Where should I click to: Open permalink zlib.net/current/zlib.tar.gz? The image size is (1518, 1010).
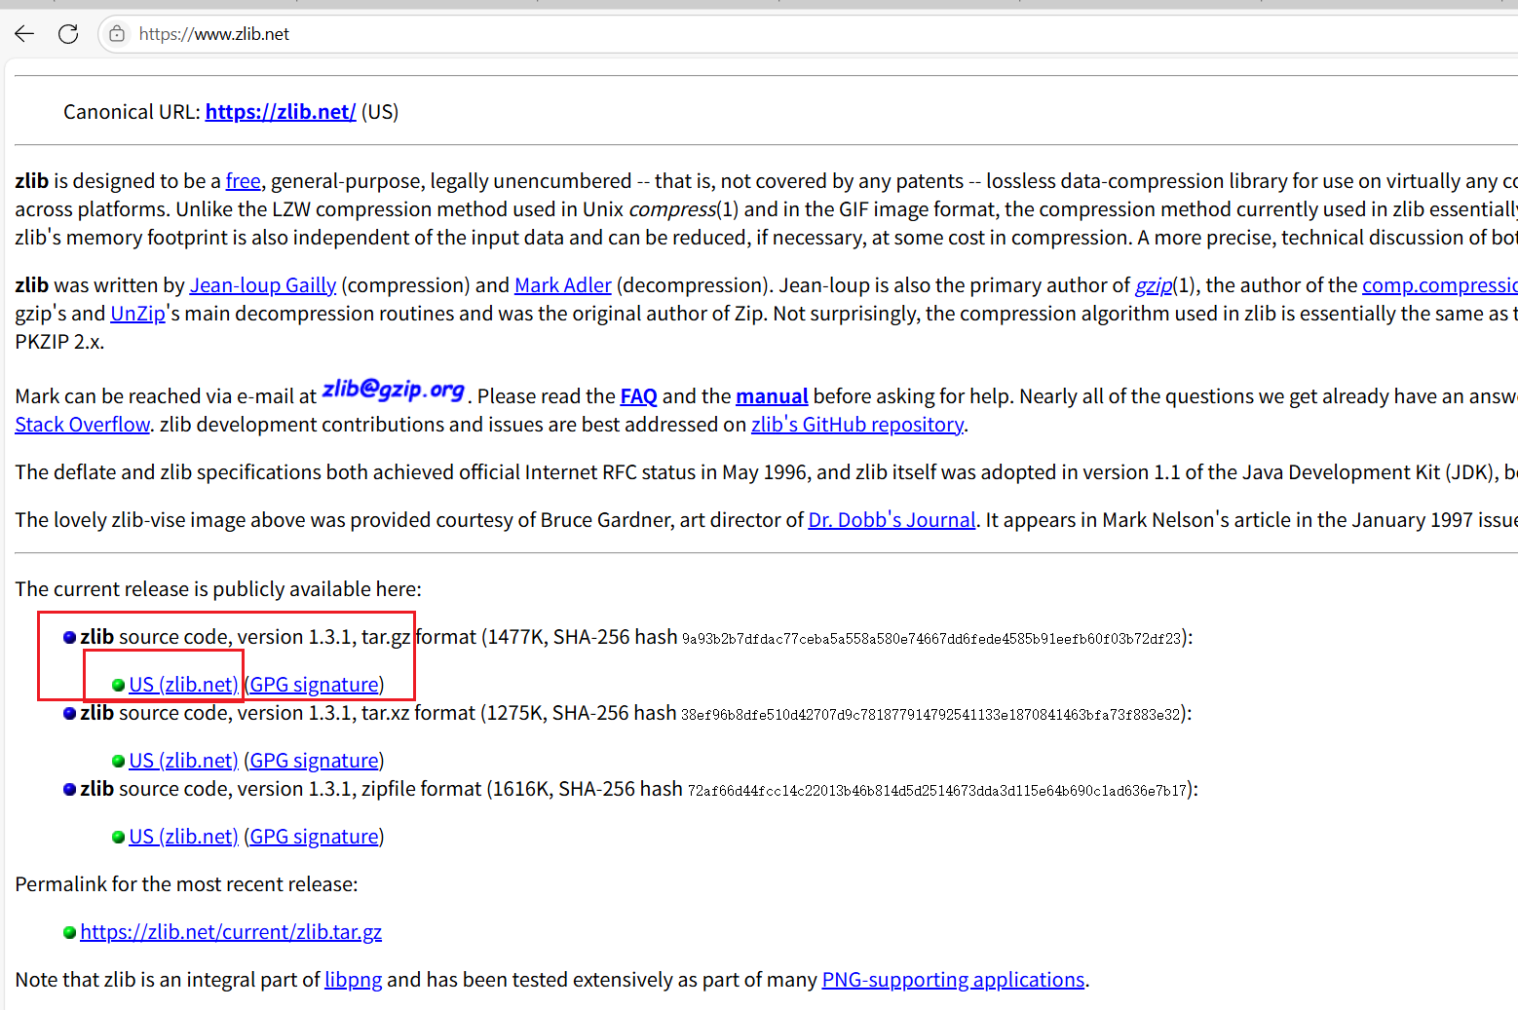(231, 932)
